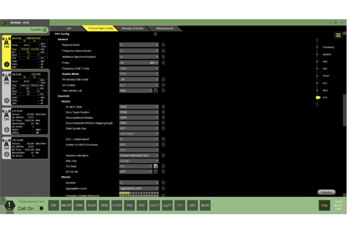Open the Aggregation Level dropdown
The image size is (347, 233).
click(139, 189)
